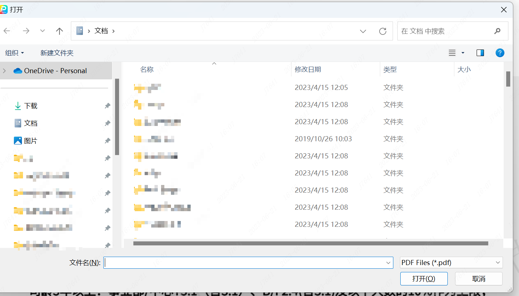Screen dimensions: 519x296
Task: Click the up one level arrow
Action: pos(60,31)
